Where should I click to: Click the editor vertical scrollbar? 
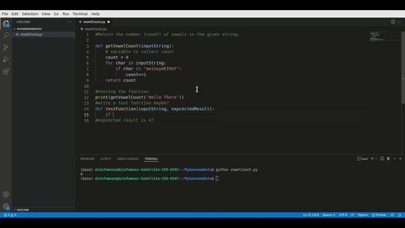coord(403,67)
